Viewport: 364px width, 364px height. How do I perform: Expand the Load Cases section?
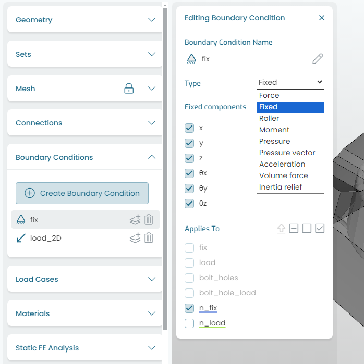(x=152, y=279)
